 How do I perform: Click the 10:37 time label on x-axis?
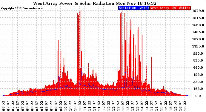click(x=75, y=106)
